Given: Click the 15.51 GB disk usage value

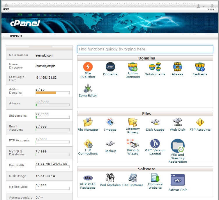Looking at the screenshot, I should (x=45, y=176).
